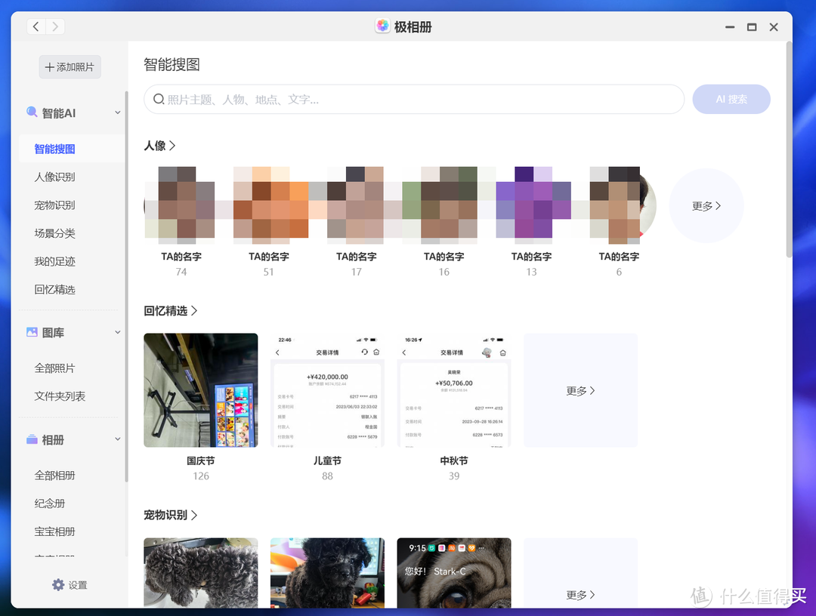Open the pug screenshot thumbnail
The width and height of the screenshot is (816, 616).
tap(454, 573)
